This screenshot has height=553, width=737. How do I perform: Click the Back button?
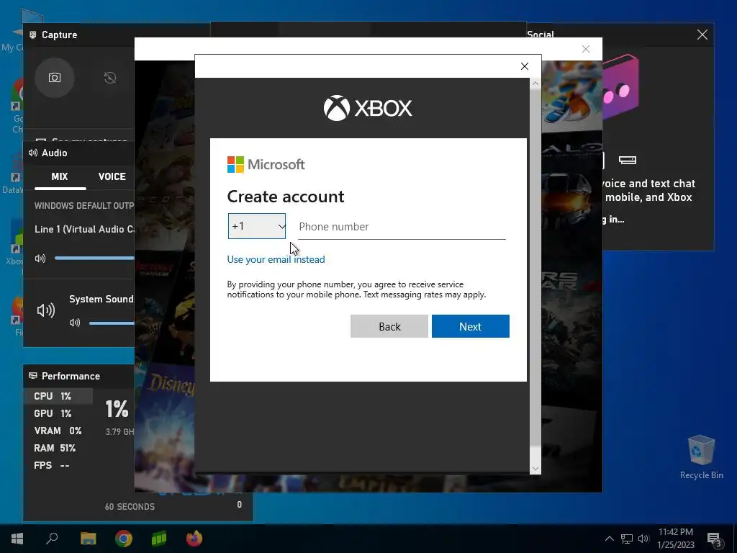point(389,326)
